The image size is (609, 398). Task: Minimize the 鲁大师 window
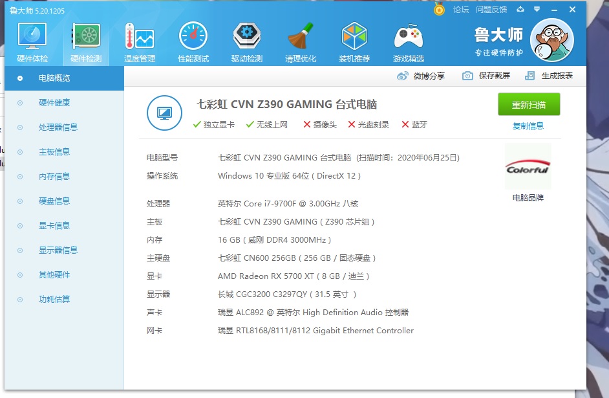(554, 10)
